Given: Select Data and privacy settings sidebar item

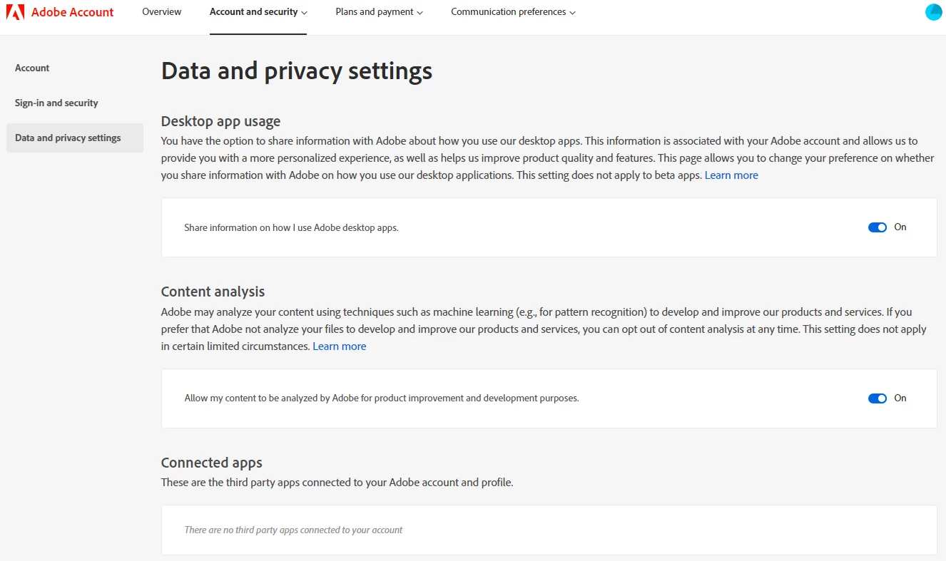Looking at the screenshot, I should click(68, 138).
